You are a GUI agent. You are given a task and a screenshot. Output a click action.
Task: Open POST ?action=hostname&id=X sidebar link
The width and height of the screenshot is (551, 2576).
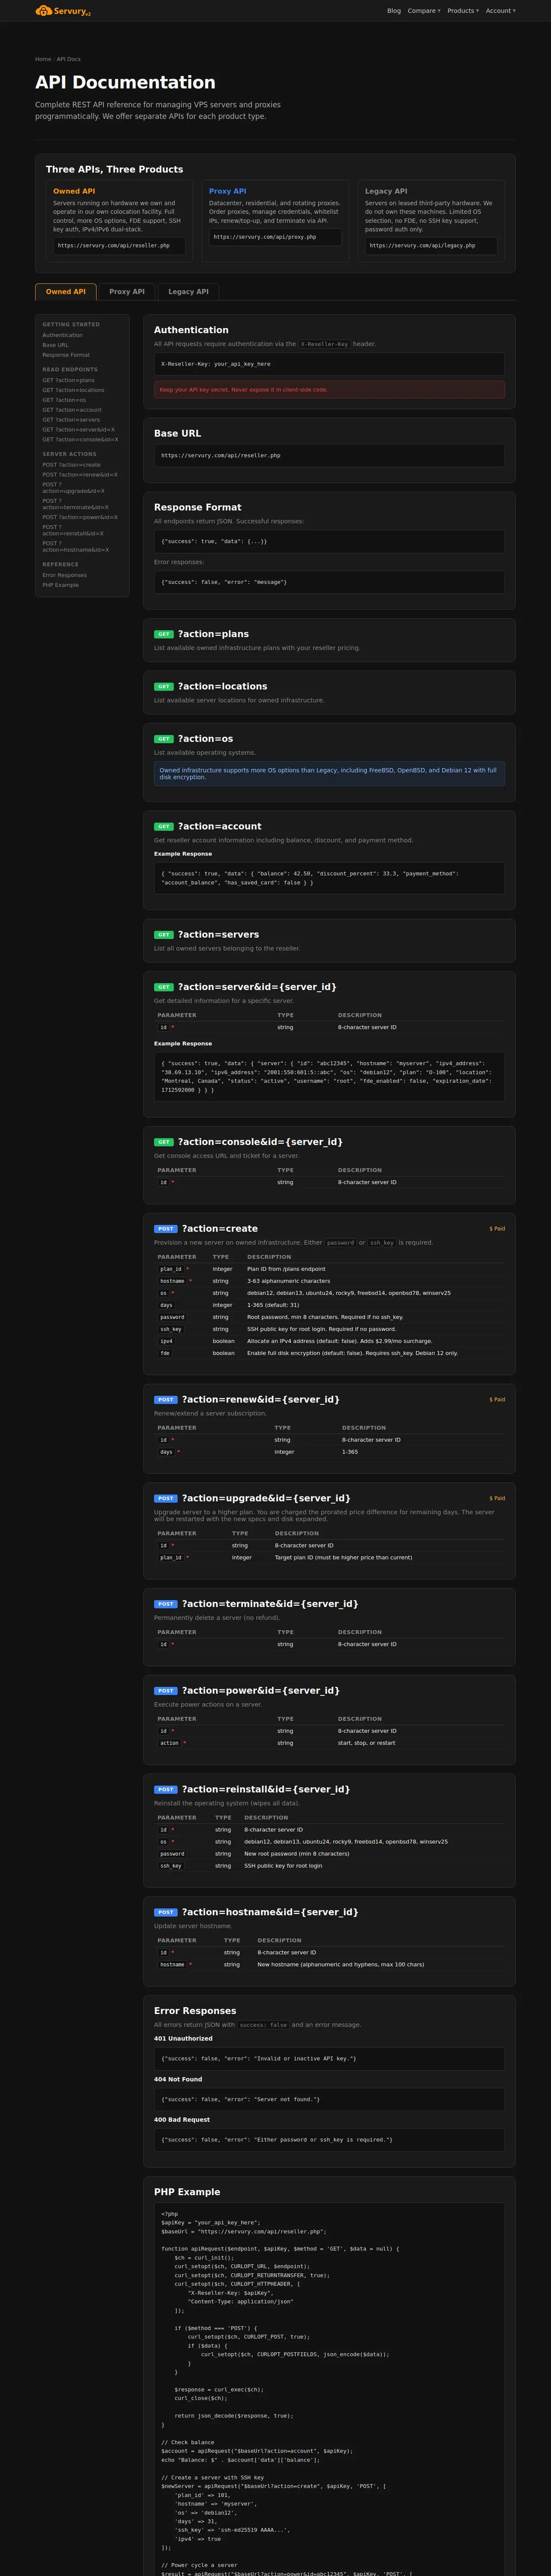[76, 547]
